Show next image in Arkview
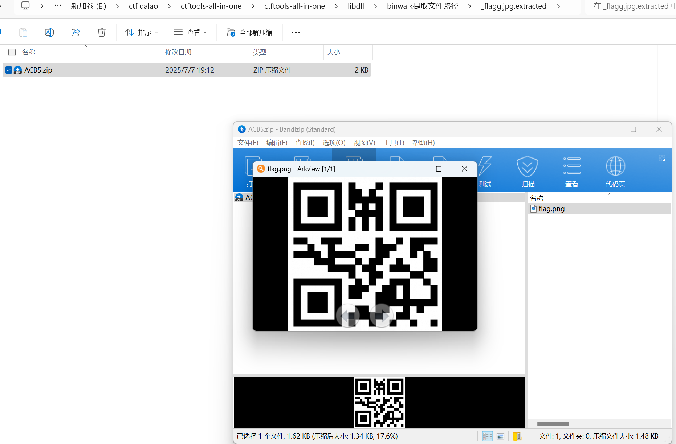The height and width of the screenshot is (444, 676). click(381, 316)
